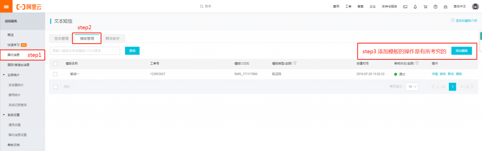Check the box for row 输试一
This screenshot has width=482, height=151.
pyautogui.click(x=55, y=74)
